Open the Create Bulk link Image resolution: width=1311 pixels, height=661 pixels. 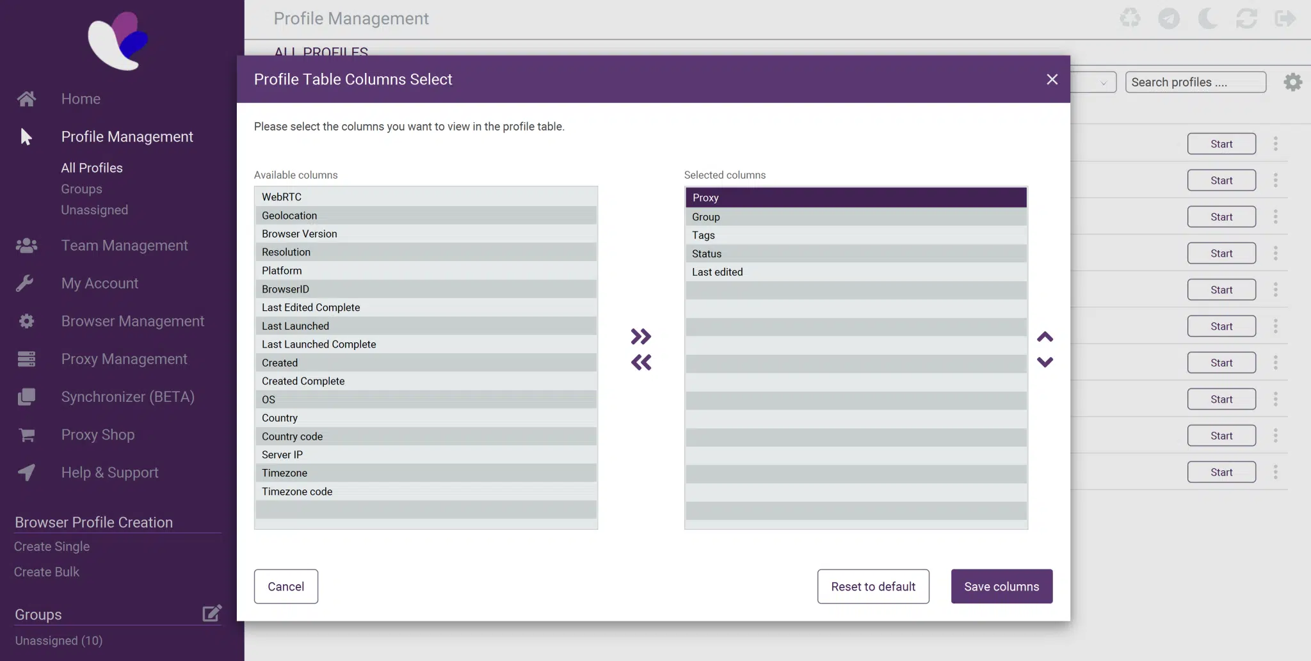47,572
